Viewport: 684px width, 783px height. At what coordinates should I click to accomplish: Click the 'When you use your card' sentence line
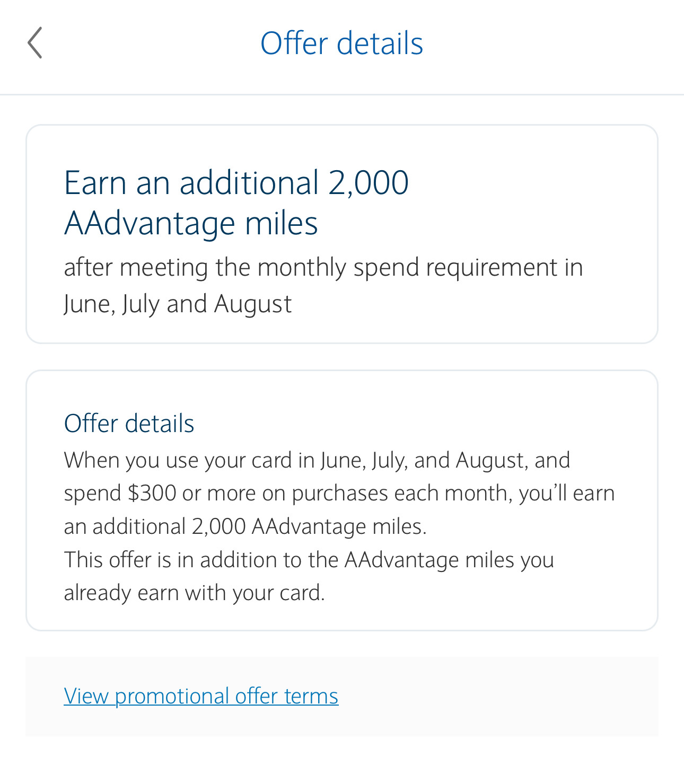coord(317,460)
